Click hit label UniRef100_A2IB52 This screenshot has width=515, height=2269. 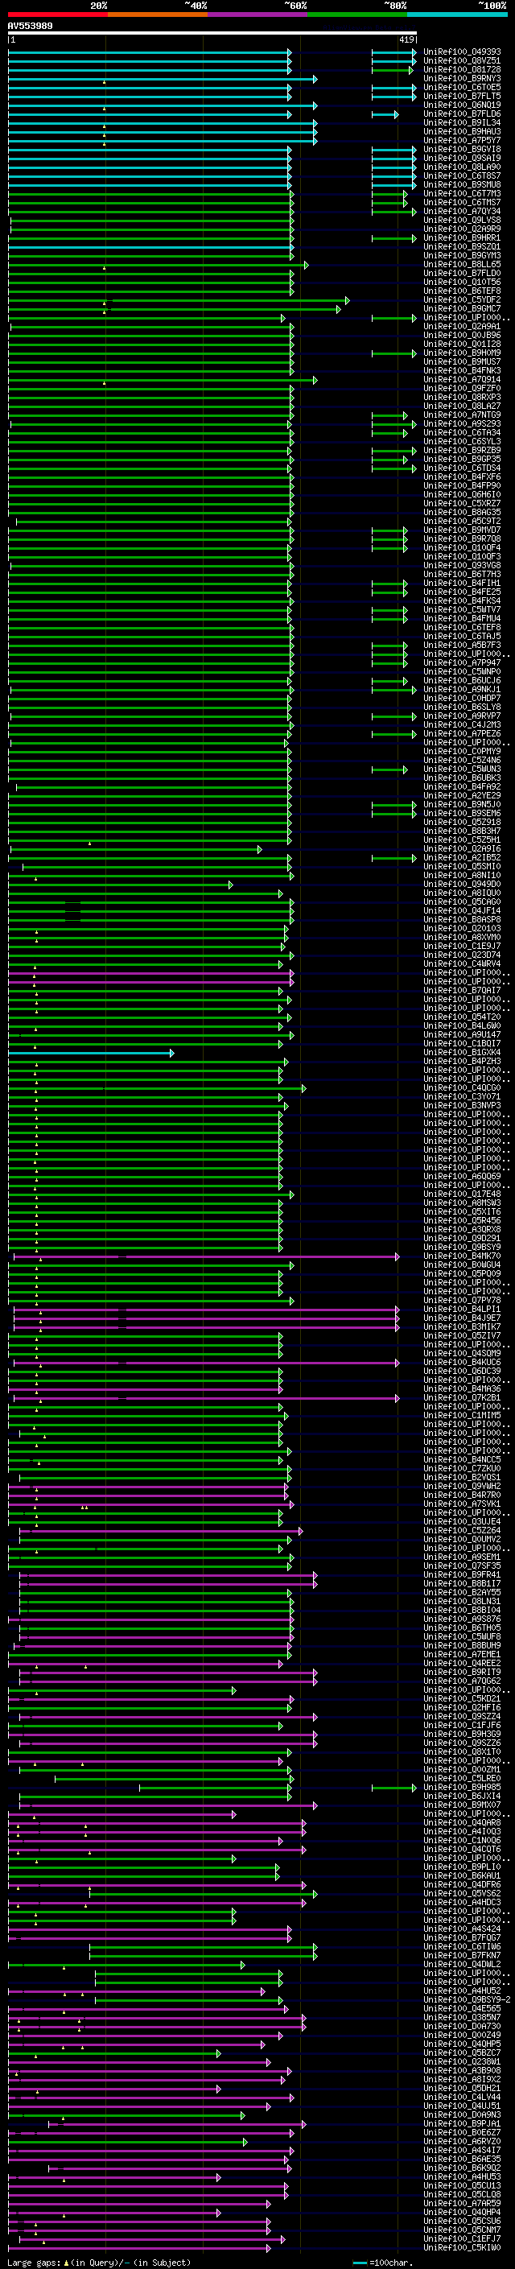pyautogui.click(x=462, y=857)
